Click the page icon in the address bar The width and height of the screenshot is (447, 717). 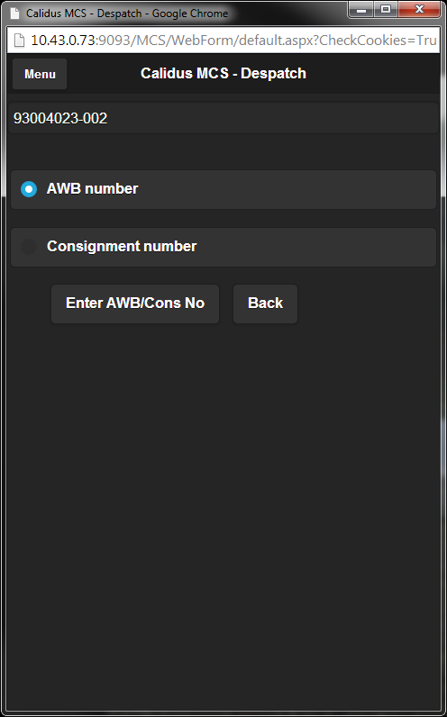[x=19, y=41]
